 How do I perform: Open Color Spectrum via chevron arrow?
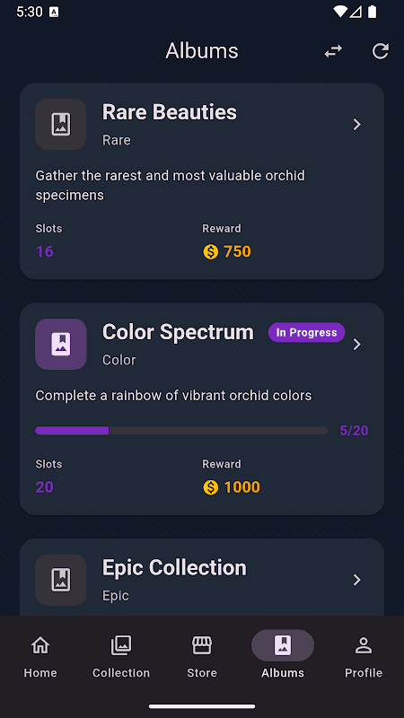pos(357,345)
